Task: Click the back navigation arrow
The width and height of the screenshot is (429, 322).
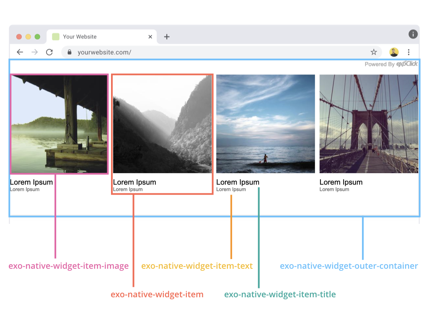Action: (20, 52)
